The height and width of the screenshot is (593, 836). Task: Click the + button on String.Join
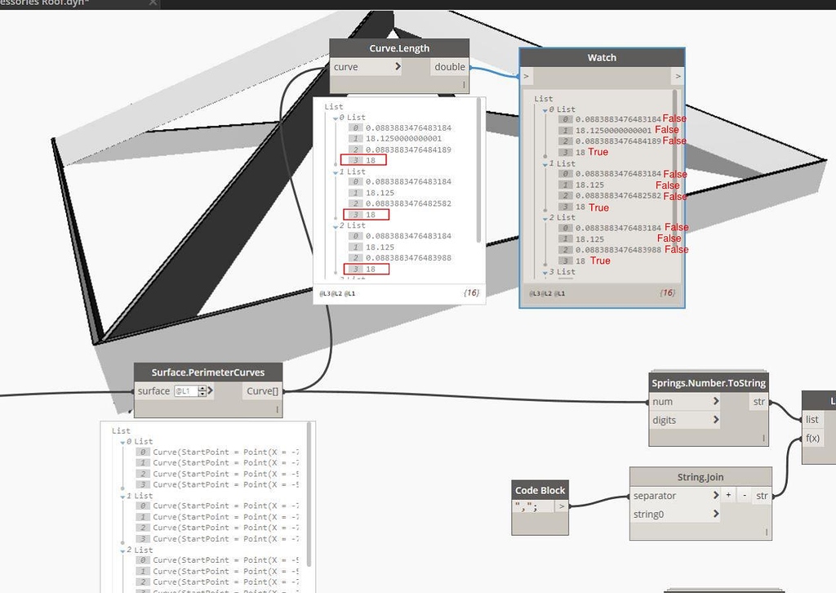(x=728, y=494)
